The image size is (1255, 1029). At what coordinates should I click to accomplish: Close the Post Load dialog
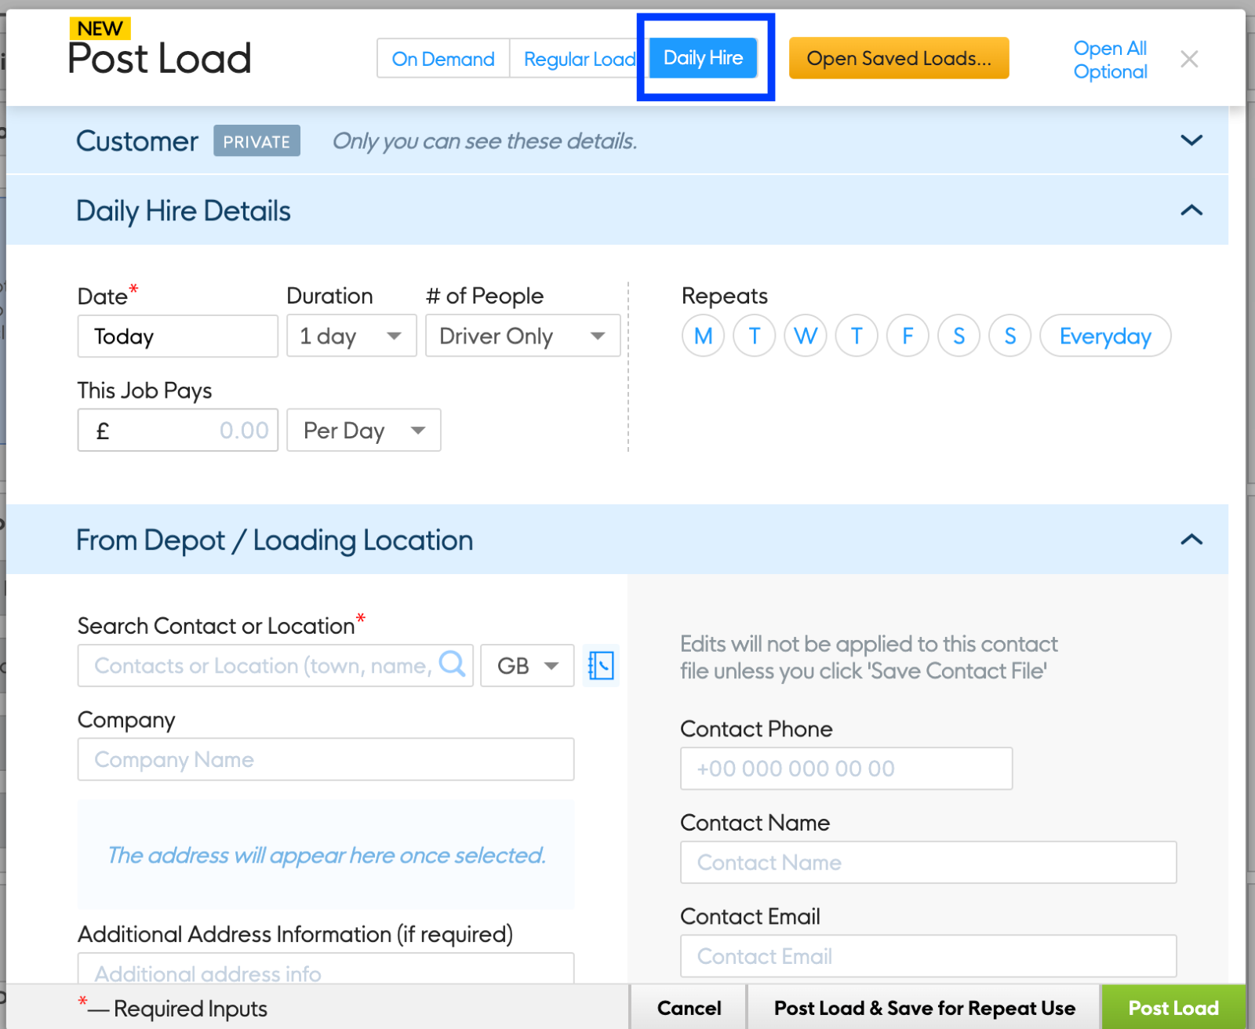(x=1189, y=59)
